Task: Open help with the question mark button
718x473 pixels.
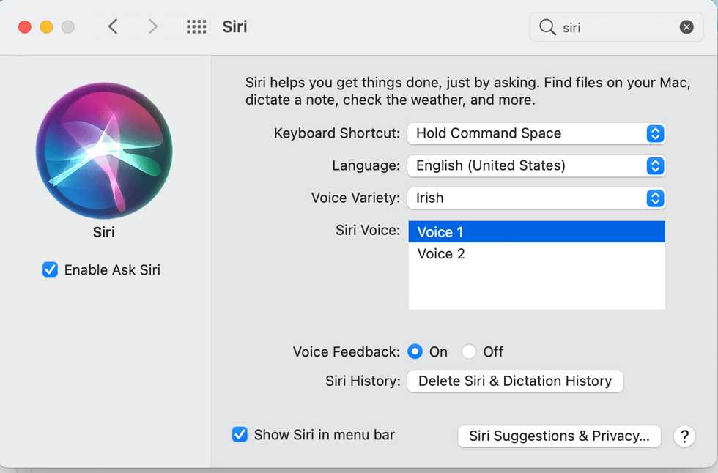Action: [x=684, y=436]
